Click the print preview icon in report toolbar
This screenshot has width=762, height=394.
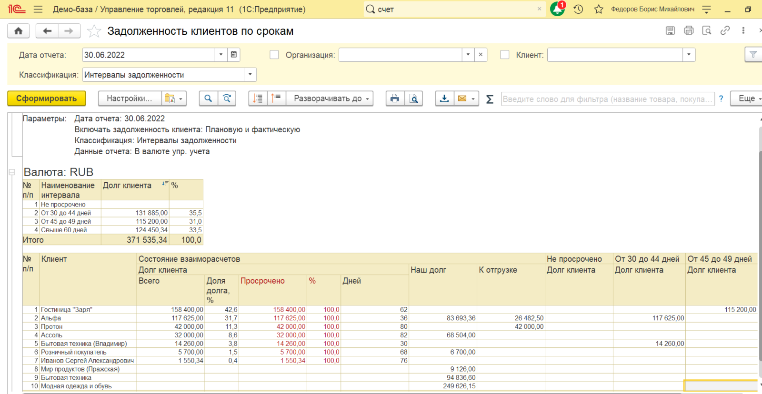pos(414,98)
